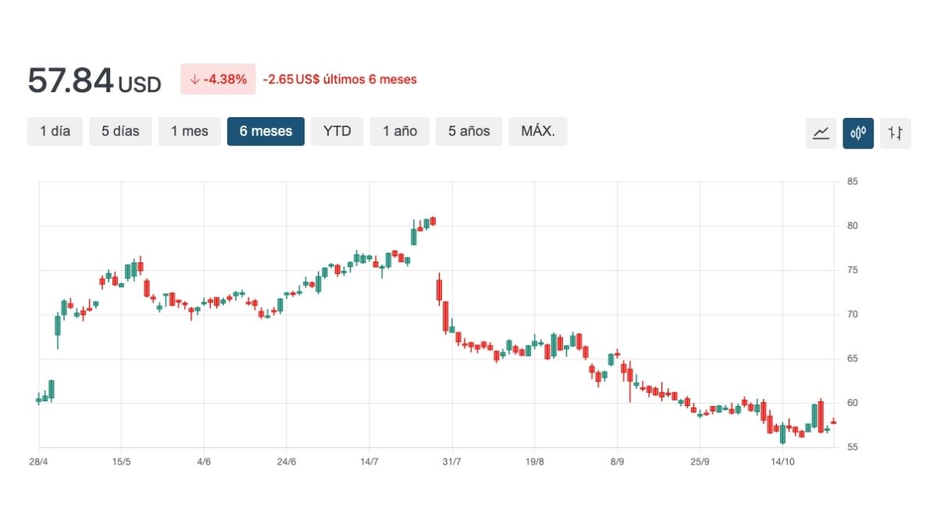Show the 1 mes range
This screenshot has width=937, height=527.
(x=190, y=131)
